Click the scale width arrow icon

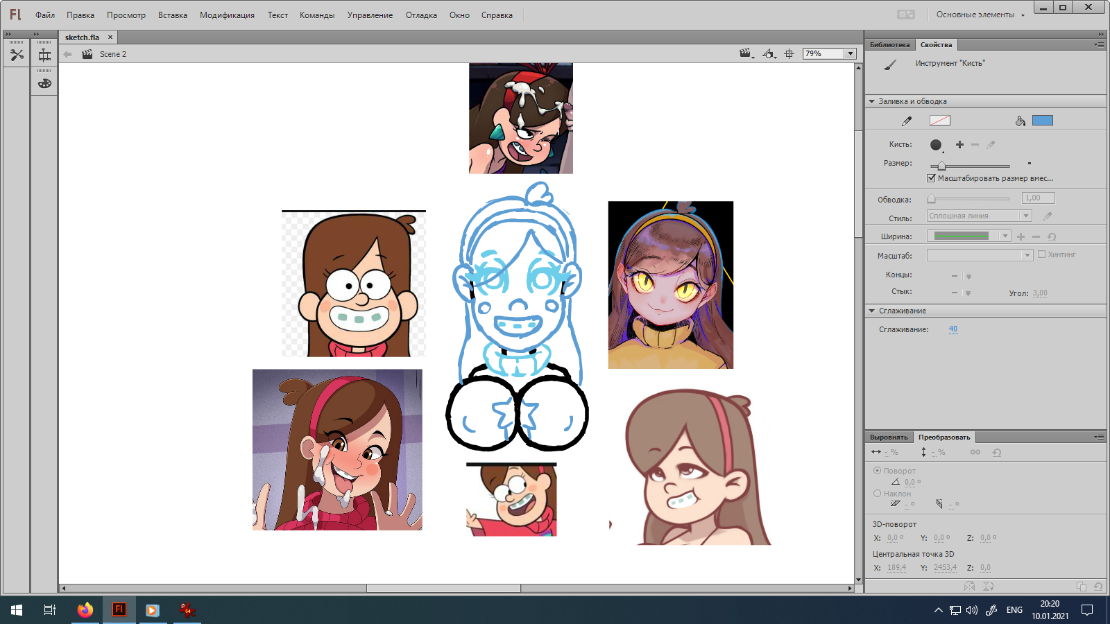click(876, 452)
